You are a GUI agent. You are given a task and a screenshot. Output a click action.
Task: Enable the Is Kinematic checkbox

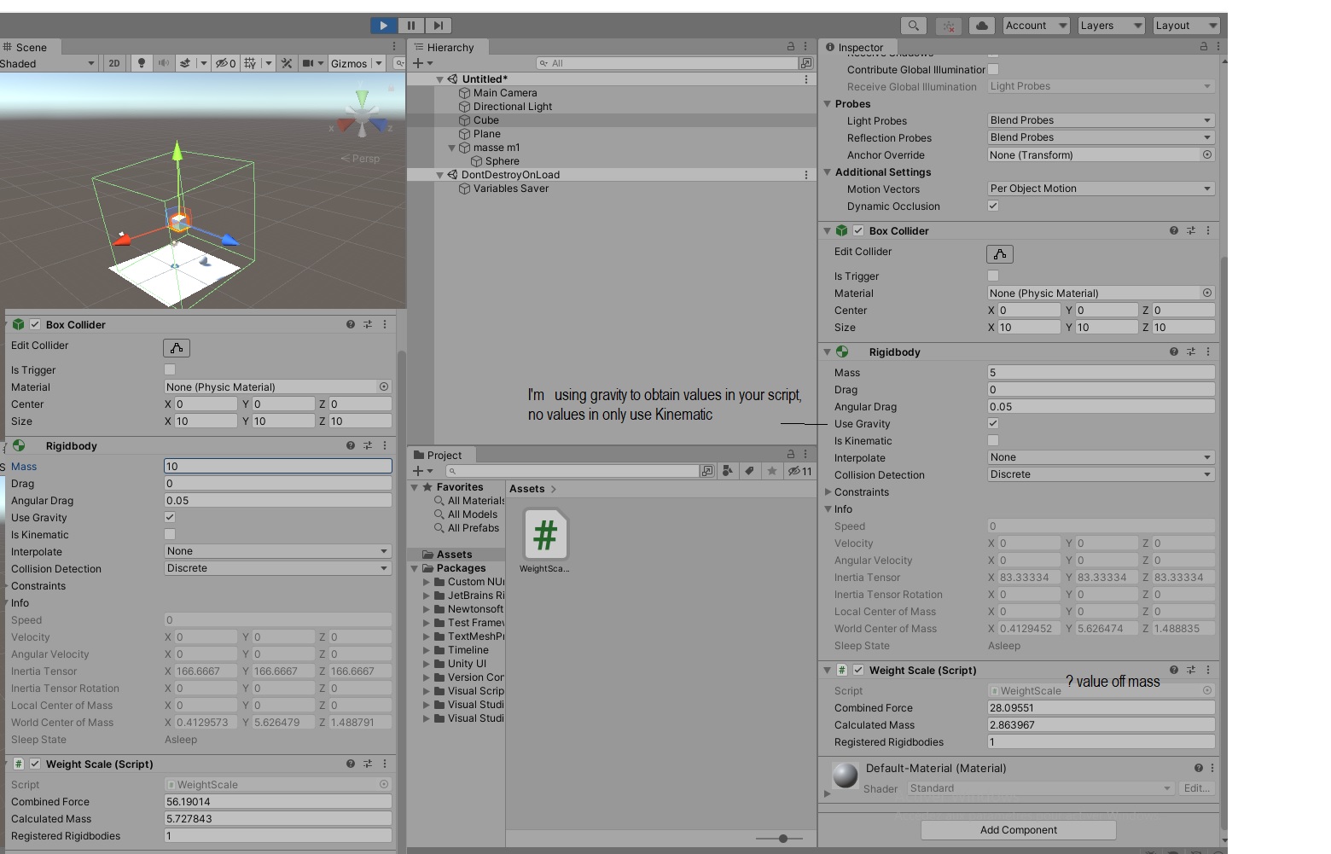coord(992,440)
